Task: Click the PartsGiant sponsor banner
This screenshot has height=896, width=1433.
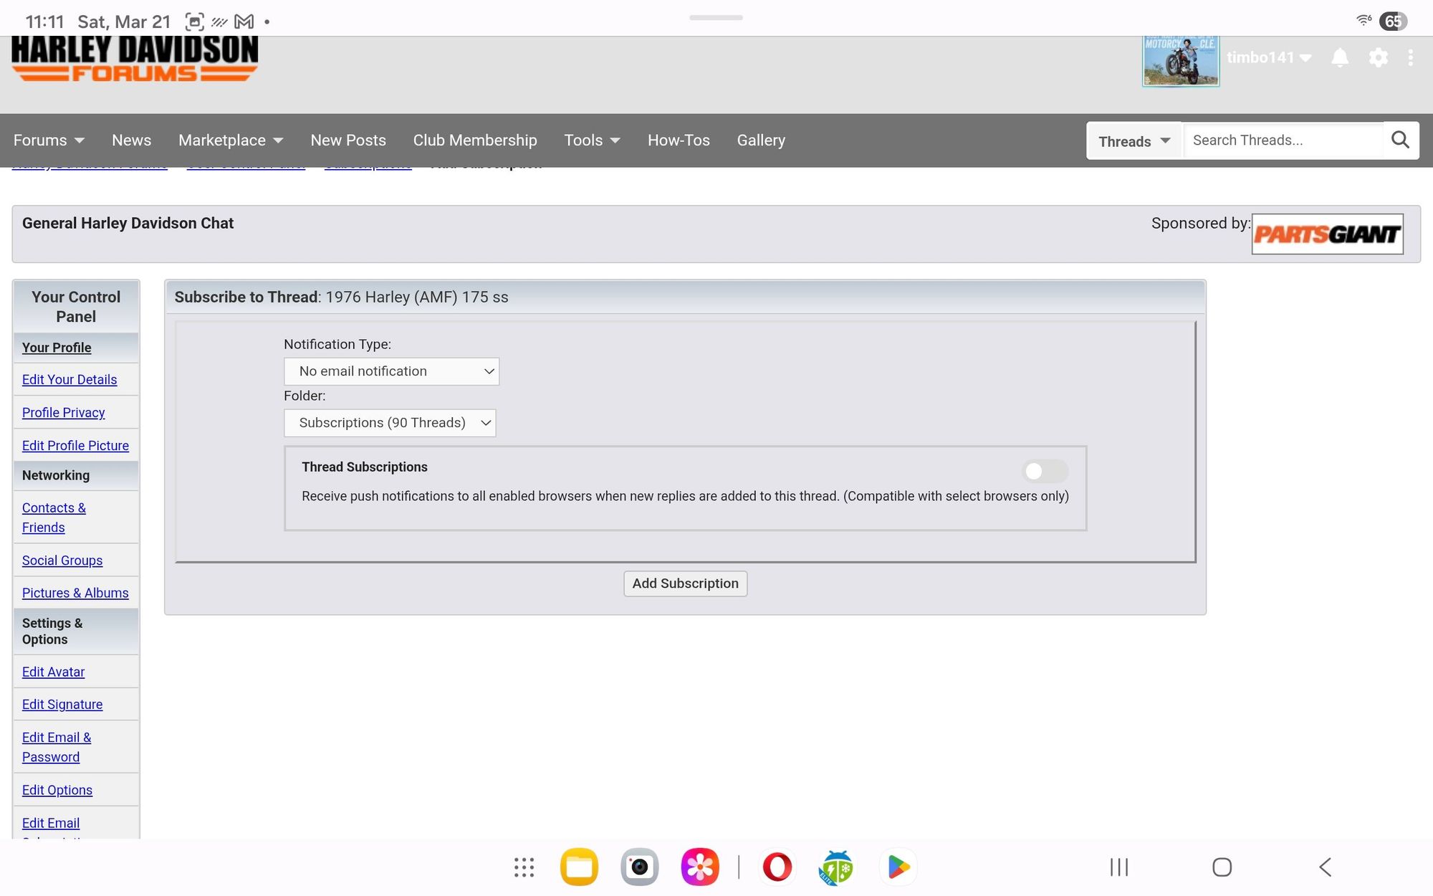Action: (x=1327, y=234)
